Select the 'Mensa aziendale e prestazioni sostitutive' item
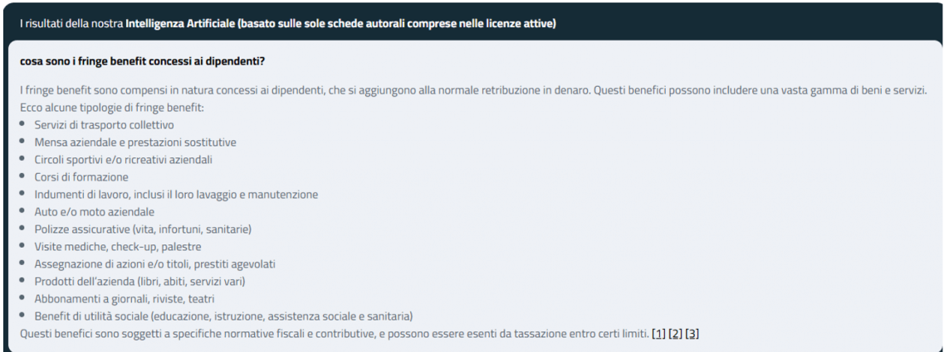The height and width of the screenshot is (352, 944). click(135, 142)
